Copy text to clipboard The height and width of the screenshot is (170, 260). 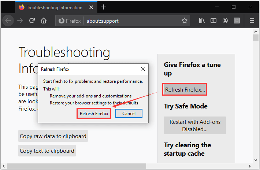tap(47, 151)
